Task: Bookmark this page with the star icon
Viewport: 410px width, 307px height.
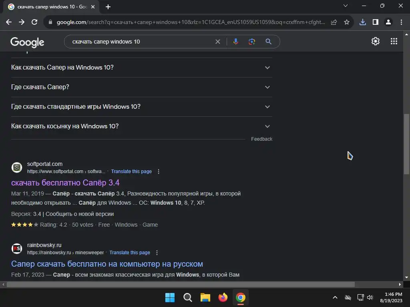Action: point(347,22)
